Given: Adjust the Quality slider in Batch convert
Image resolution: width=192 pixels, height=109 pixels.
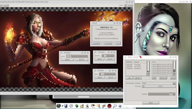Looking at the screenshot, I should (162, 94).
